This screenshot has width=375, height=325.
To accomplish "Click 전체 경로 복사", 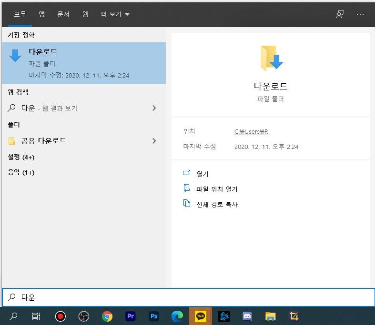I will coord(217,205).
